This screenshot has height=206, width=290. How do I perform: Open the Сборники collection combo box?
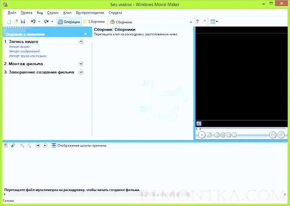click(x=151, y=22)
